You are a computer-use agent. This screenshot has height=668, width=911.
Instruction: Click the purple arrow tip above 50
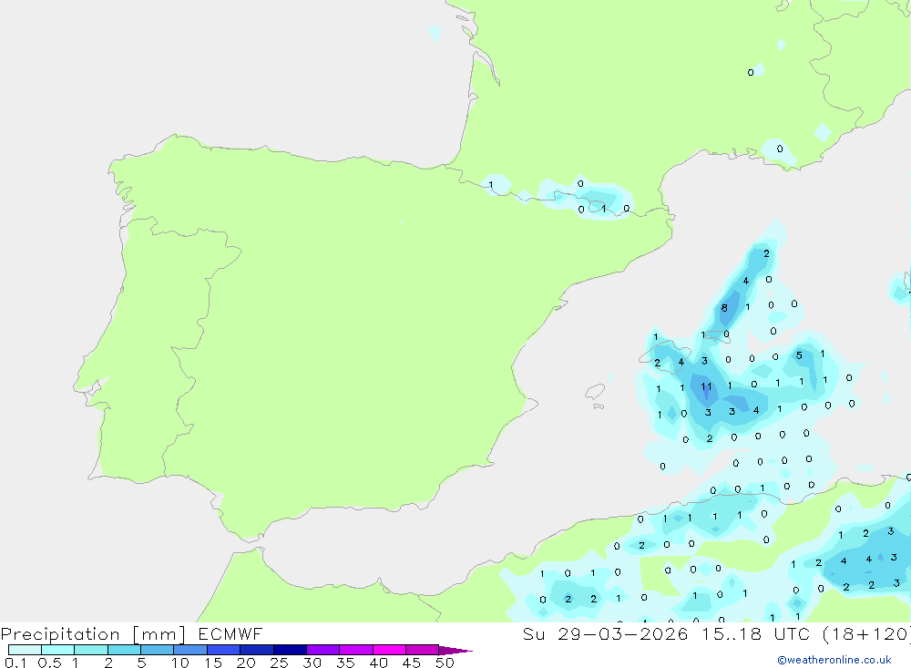coord(455,650)
